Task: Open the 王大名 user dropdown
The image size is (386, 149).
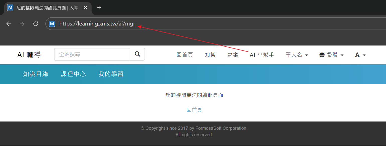Action: click(x=297, y=55)
